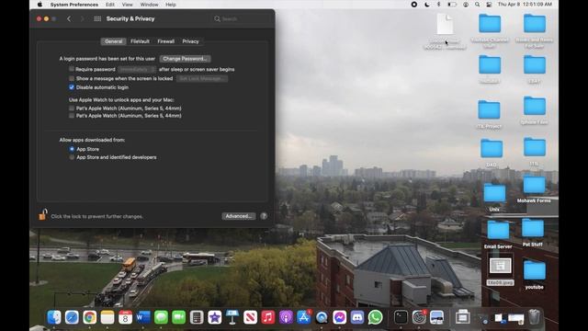Image resolution: width=588 pixels, height=331 pixels.
Task: Launch Discord from the Dock
Action: coord(357,317)
